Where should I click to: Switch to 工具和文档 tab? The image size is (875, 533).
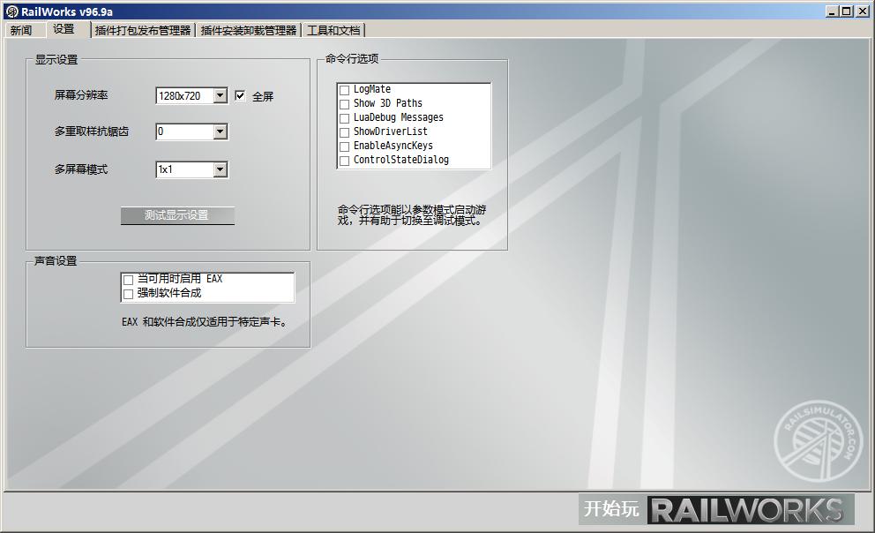point(333,30)
